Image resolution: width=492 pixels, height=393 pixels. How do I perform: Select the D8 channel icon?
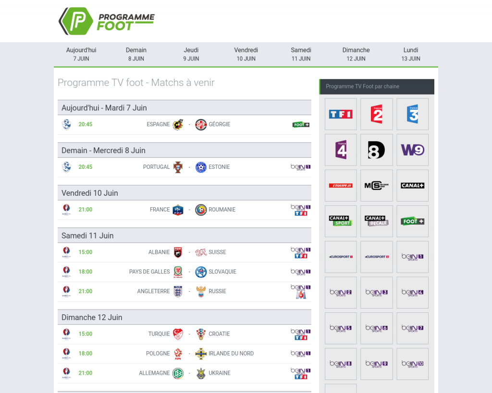click(377, 150)
